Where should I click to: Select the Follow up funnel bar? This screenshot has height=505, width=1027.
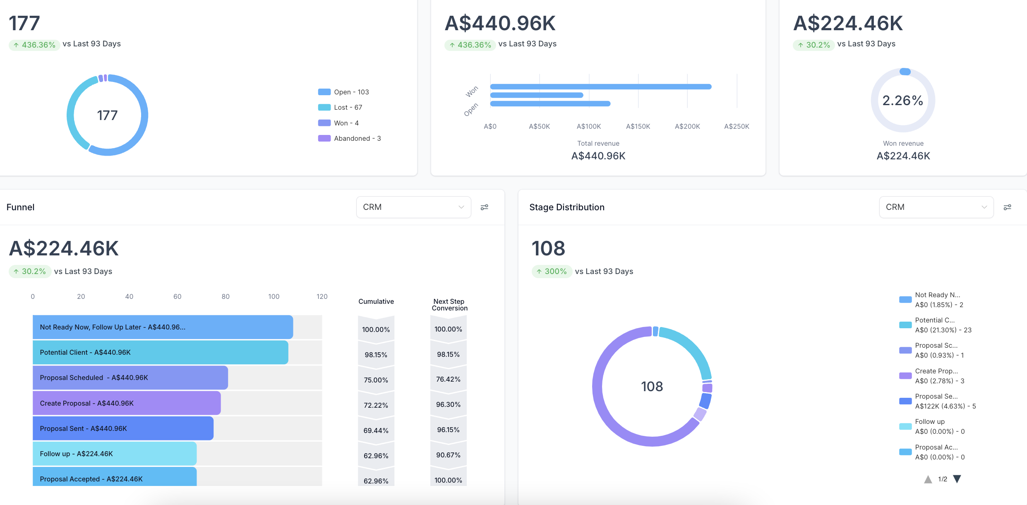pyautogui.click(x=115, y=454)
